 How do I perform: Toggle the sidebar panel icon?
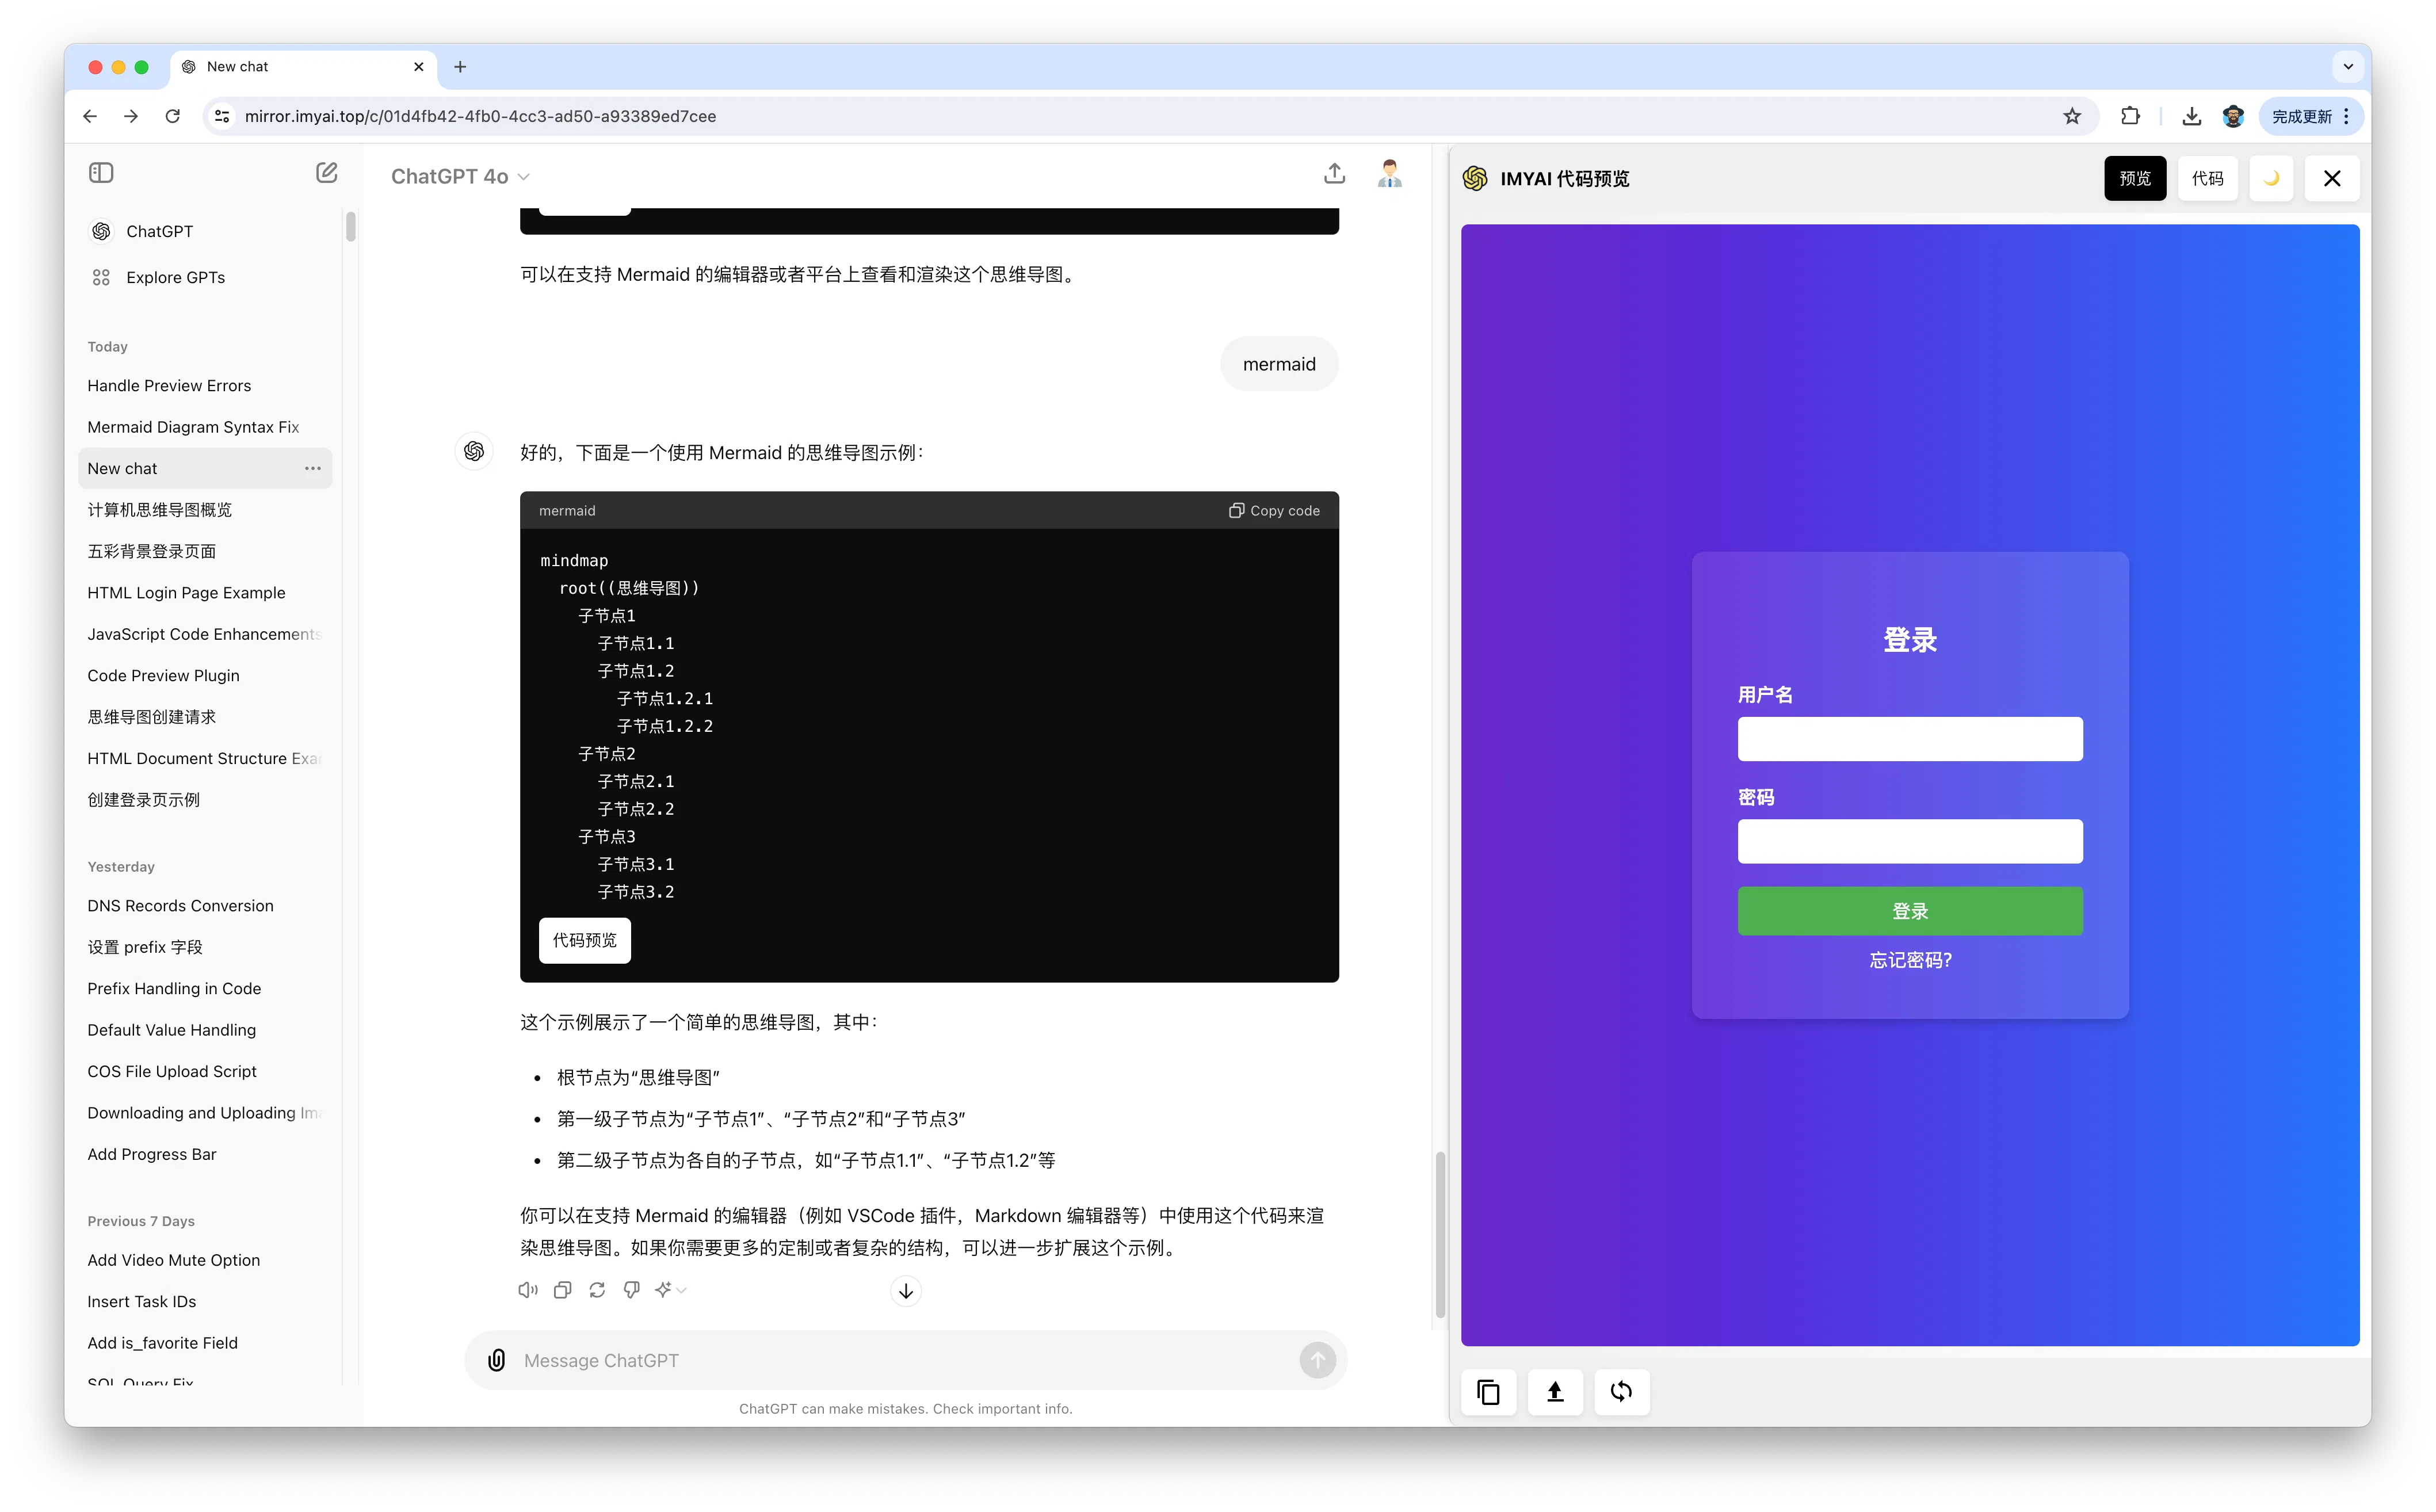tap(101, 173)
